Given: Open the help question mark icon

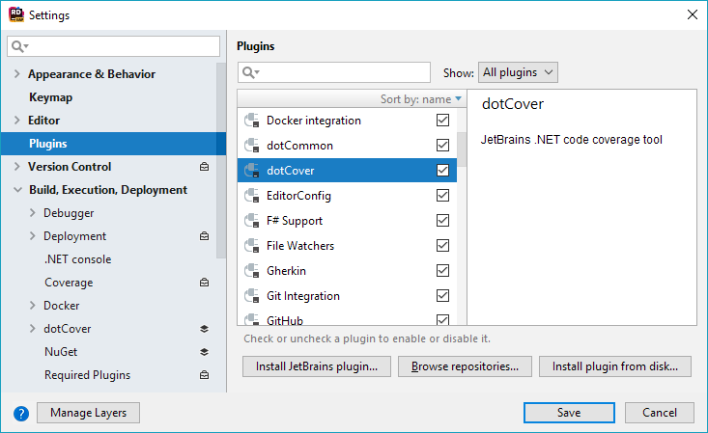Looking at the screenshot, I should [21, 413].
